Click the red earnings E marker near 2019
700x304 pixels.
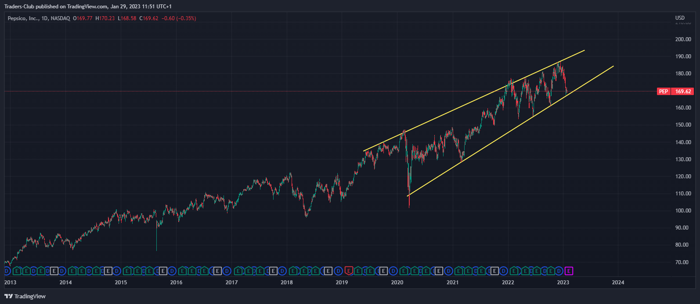pyautogui.click(x=349, y=271)
